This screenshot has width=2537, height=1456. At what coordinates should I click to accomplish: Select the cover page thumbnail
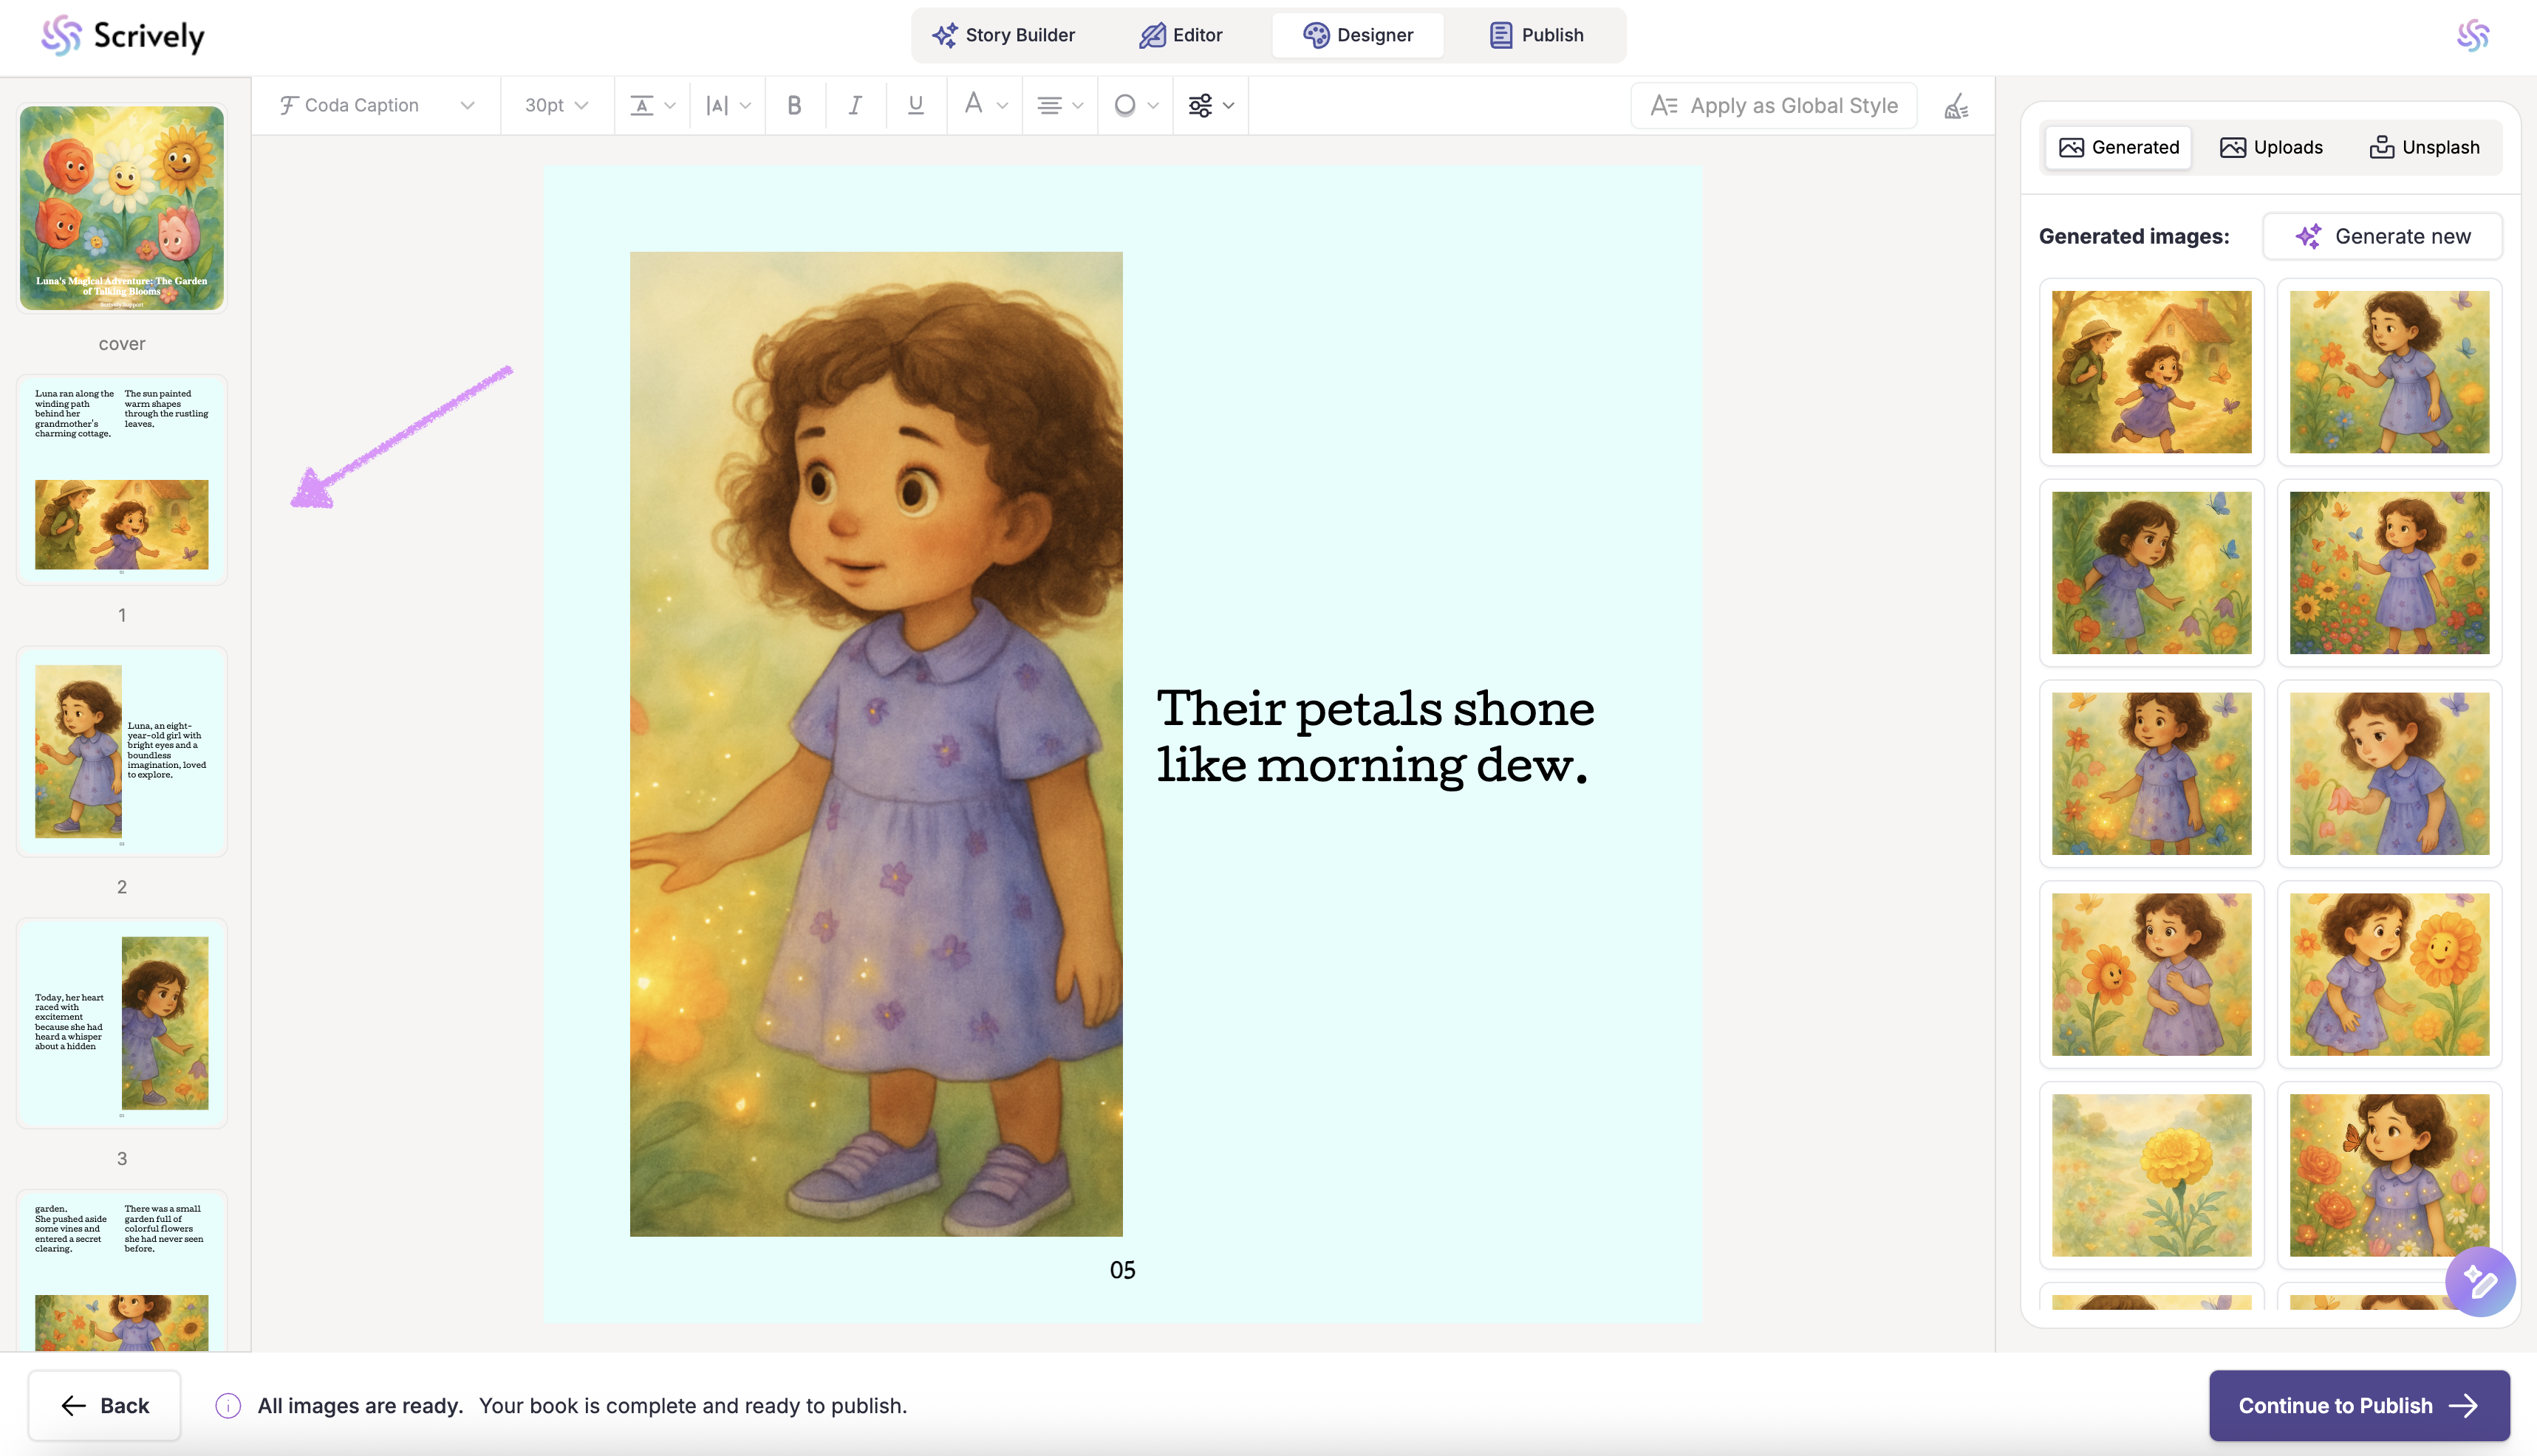click(122, 208)
